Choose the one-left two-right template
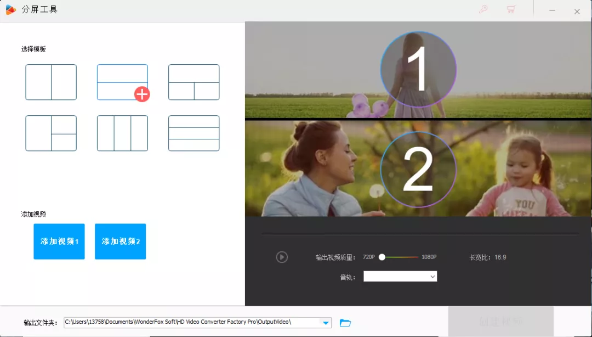 click(x=51, y=133)
